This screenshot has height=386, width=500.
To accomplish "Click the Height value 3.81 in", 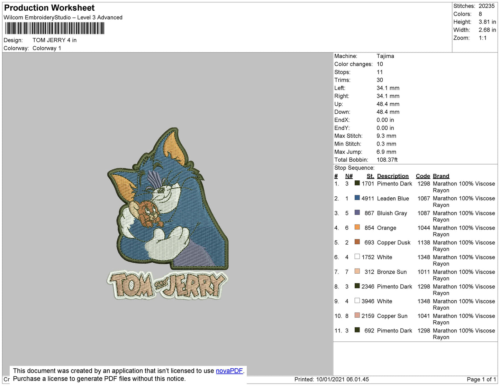I will (x=487, y=22).
